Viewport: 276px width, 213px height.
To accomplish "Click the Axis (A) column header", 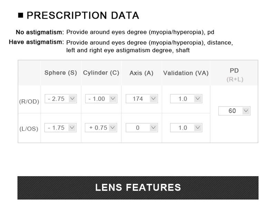I will 141,73.
